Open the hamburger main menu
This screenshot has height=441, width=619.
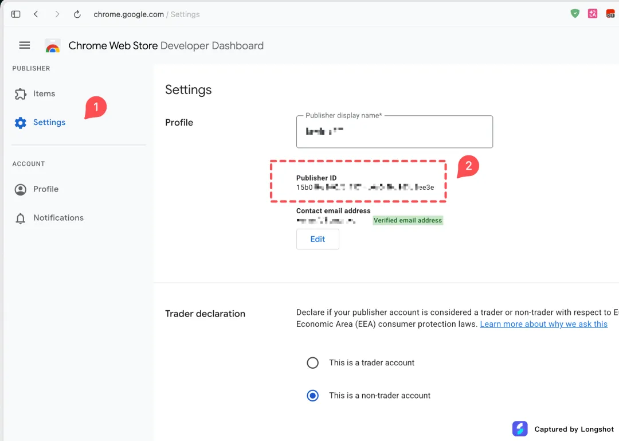click(x=25, y=45)
